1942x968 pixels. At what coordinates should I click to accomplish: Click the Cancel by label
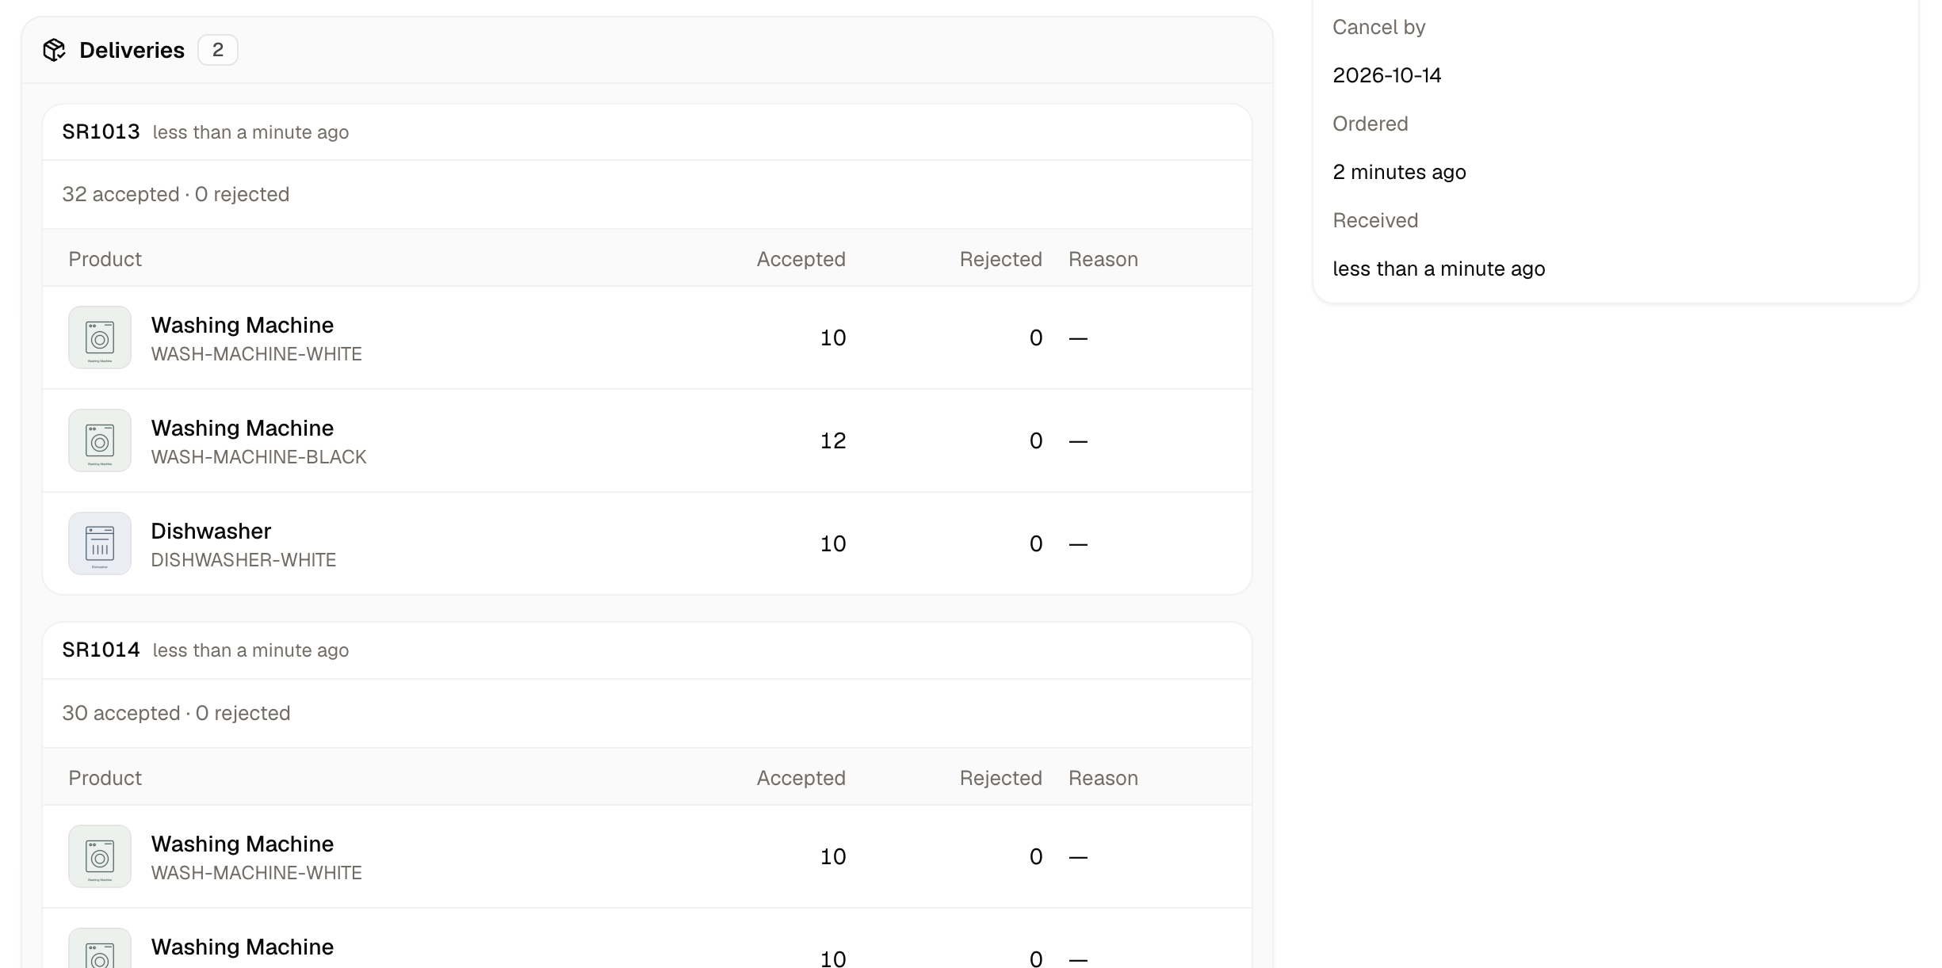(x=1378, y=27)
